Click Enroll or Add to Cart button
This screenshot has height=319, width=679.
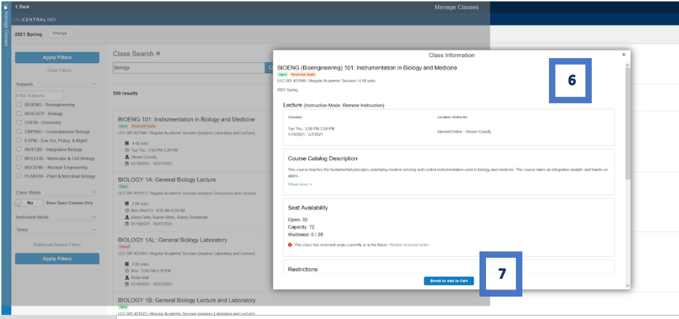449,281
